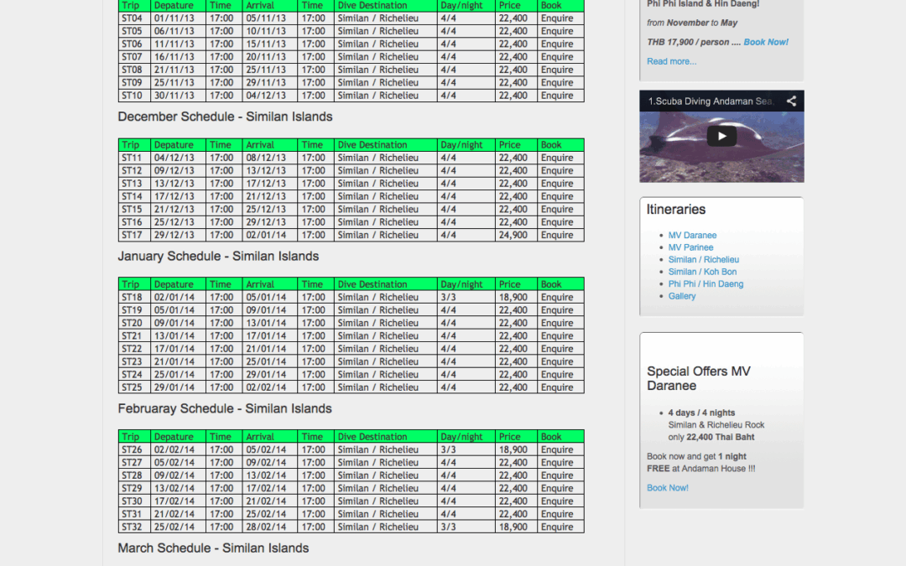Image resolution: width=906 pixels, height=566 pixels.
Task: Open the Read more... link
Action: (671, 61)
